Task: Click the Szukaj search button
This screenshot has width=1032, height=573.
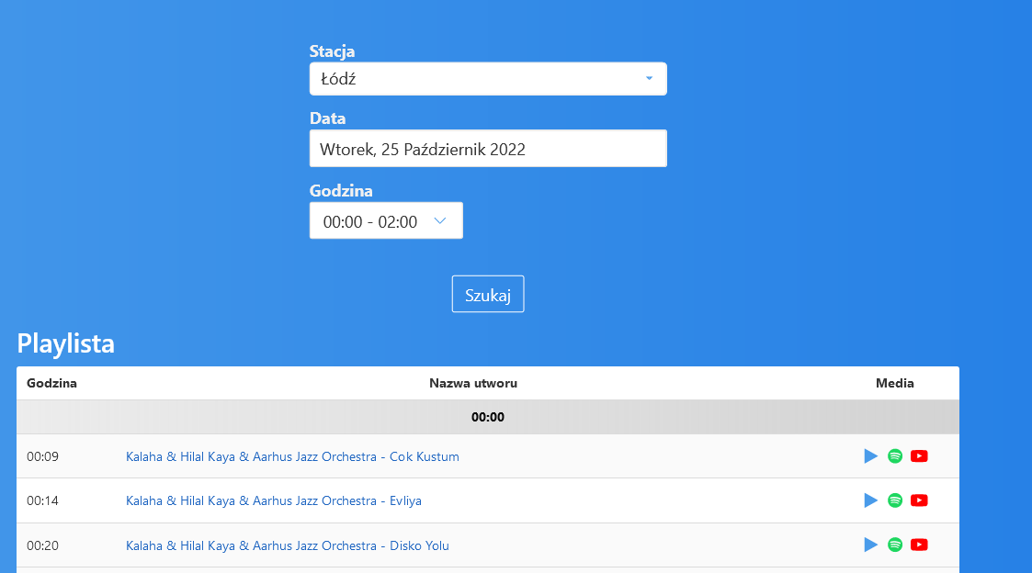Action: point(488,294)
